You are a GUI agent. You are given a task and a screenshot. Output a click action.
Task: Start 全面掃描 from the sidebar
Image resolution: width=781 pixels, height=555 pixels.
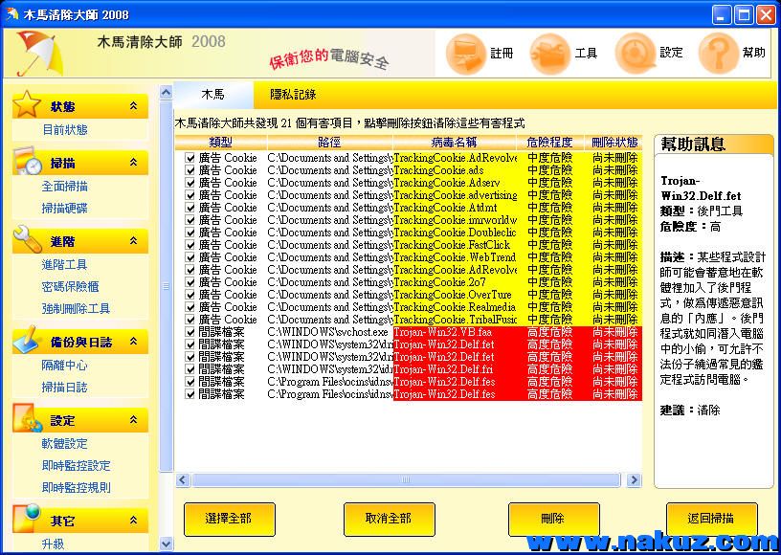click(x=65, y=187)
